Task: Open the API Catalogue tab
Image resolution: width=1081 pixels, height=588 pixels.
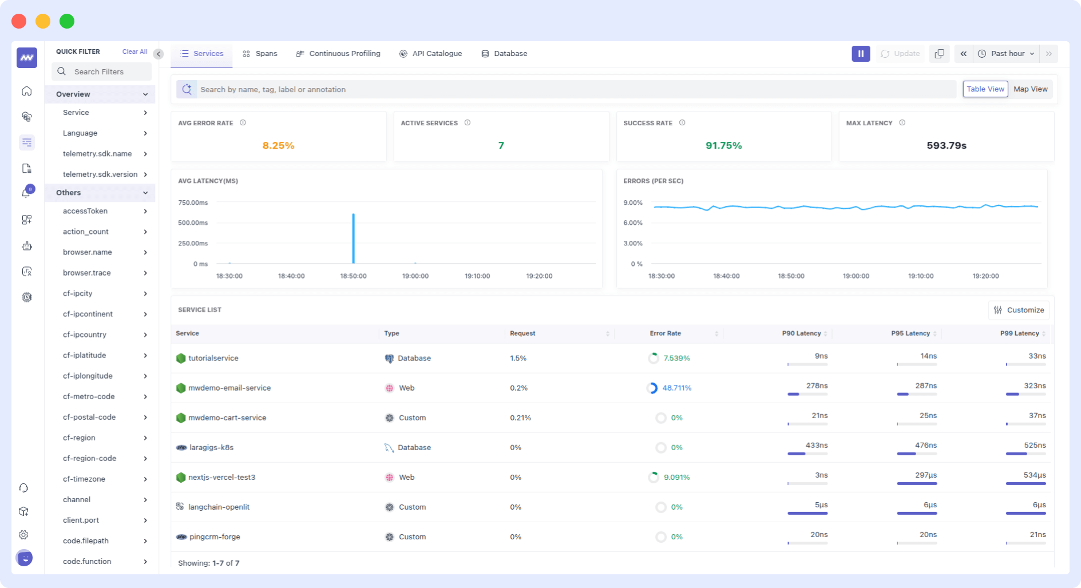Action: point(431,53)
